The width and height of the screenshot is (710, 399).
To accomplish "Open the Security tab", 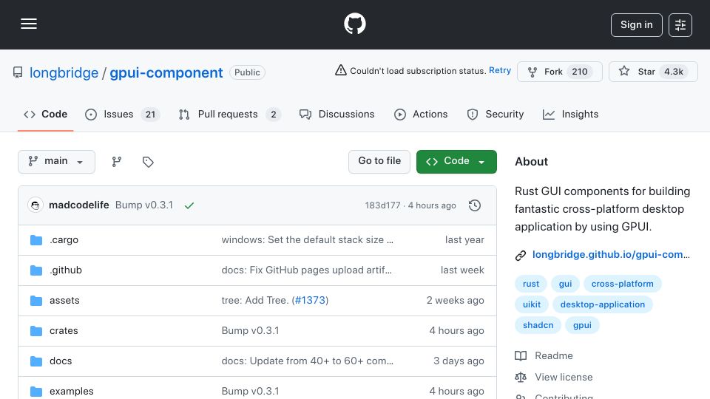I will [495, 115].
